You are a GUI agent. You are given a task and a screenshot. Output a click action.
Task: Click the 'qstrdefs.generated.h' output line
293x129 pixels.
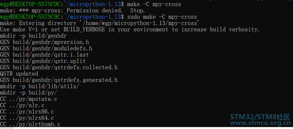point(59,80)
